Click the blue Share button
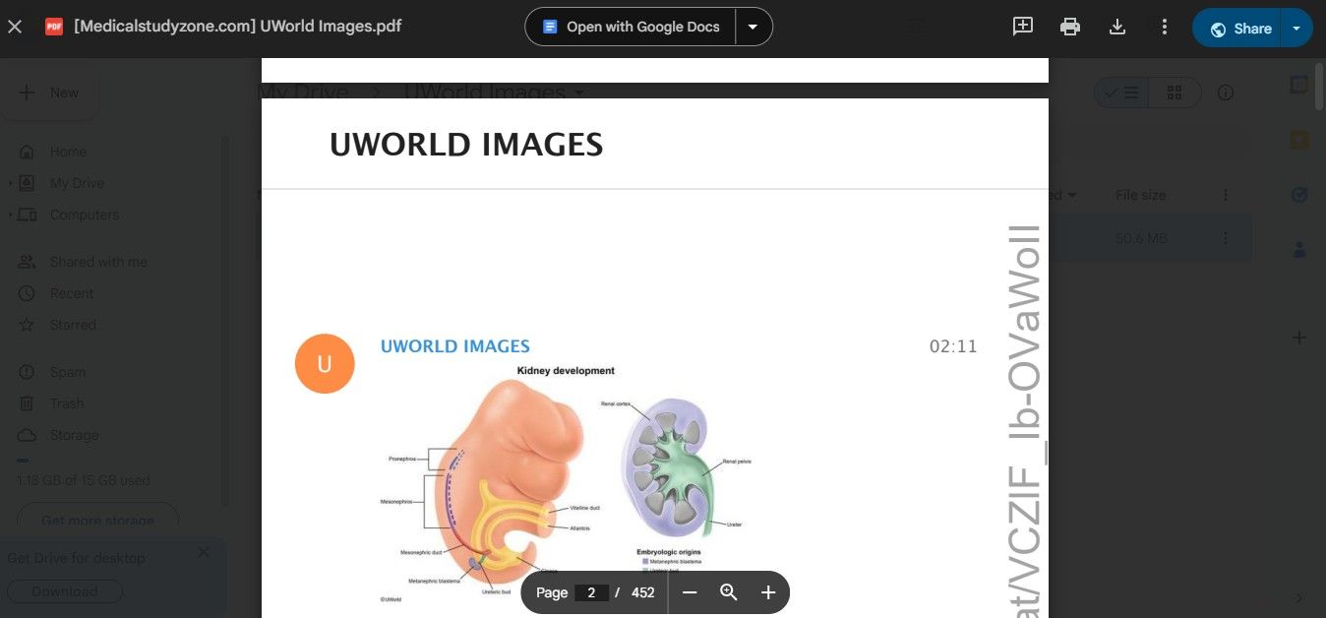1326x618 pixels. point(1239,29)
